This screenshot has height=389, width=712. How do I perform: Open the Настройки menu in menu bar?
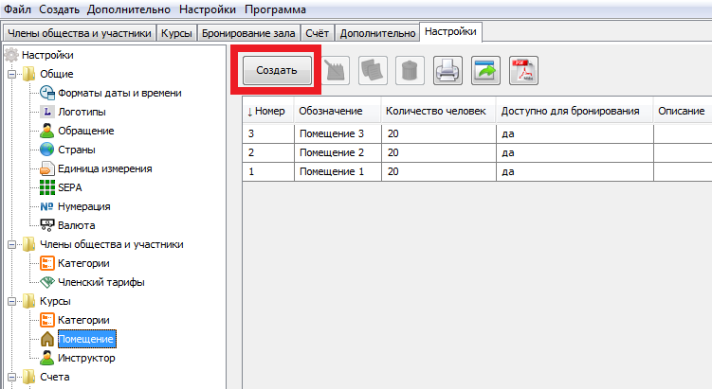(208, 9)
